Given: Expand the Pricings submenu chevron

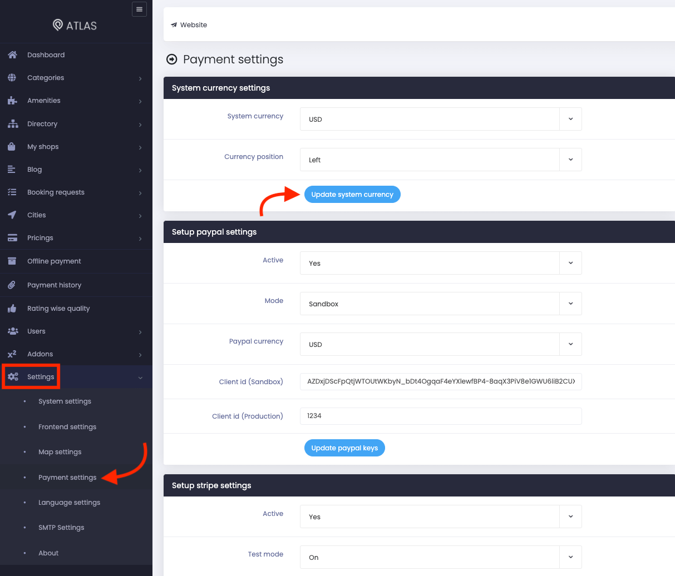Looking at the screenshot, I should pos(140,239).
